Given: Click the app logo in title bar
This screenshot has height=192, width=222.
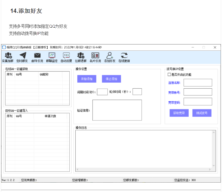Looking at the screenshot, I should [4, 47].
